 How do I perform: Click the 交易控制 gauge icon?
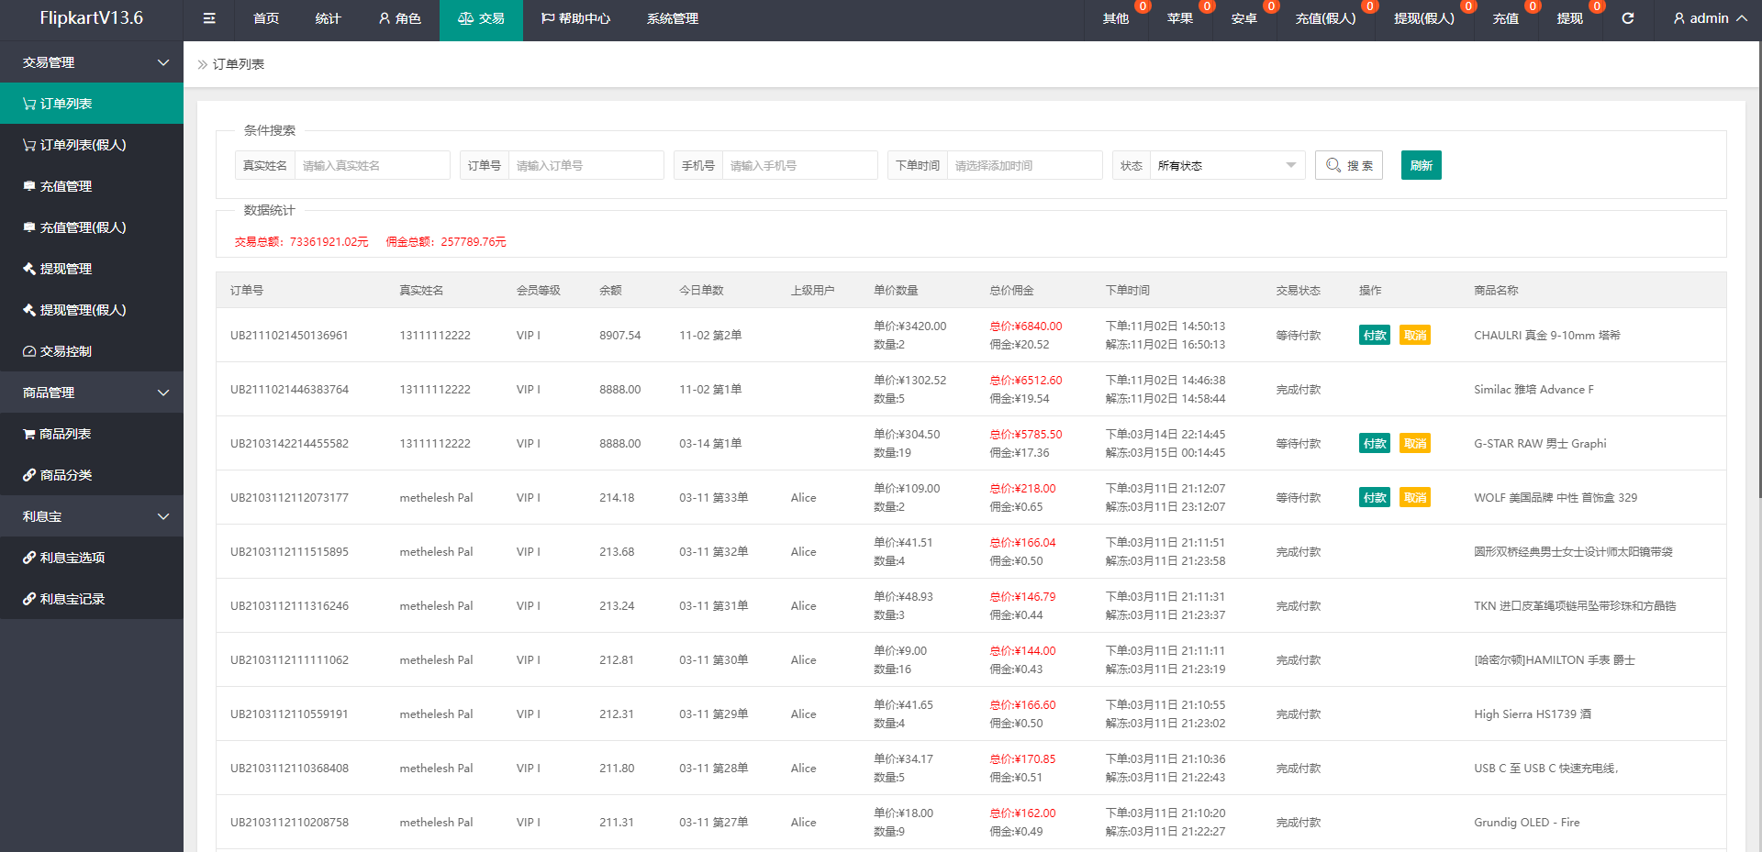point(29,351)
